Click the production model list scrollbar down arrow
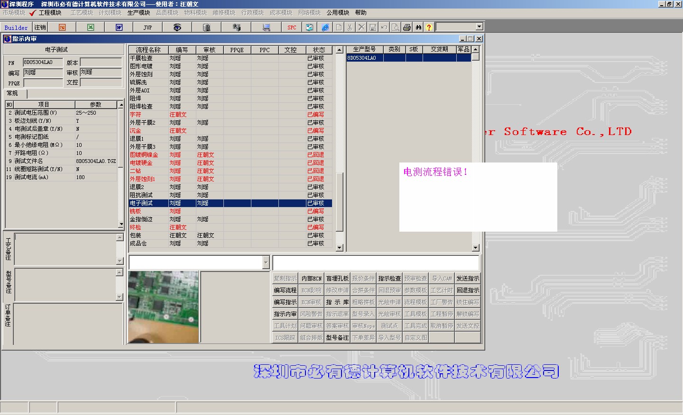 [475, 248]
